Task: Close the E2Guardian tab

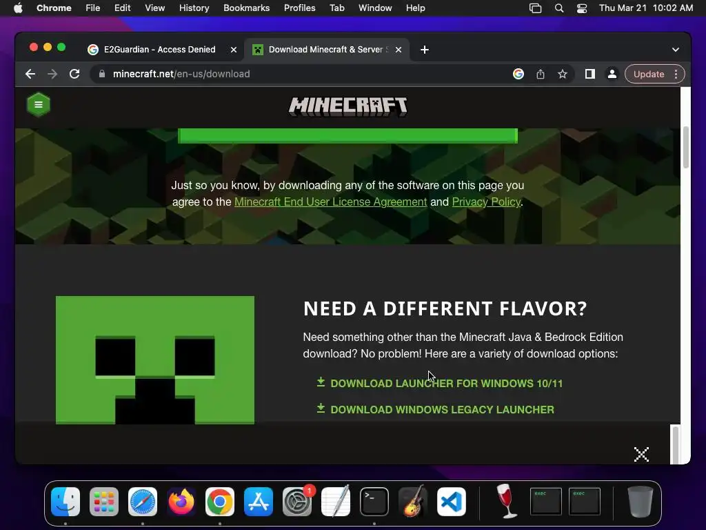Action: tap(234, 50)
